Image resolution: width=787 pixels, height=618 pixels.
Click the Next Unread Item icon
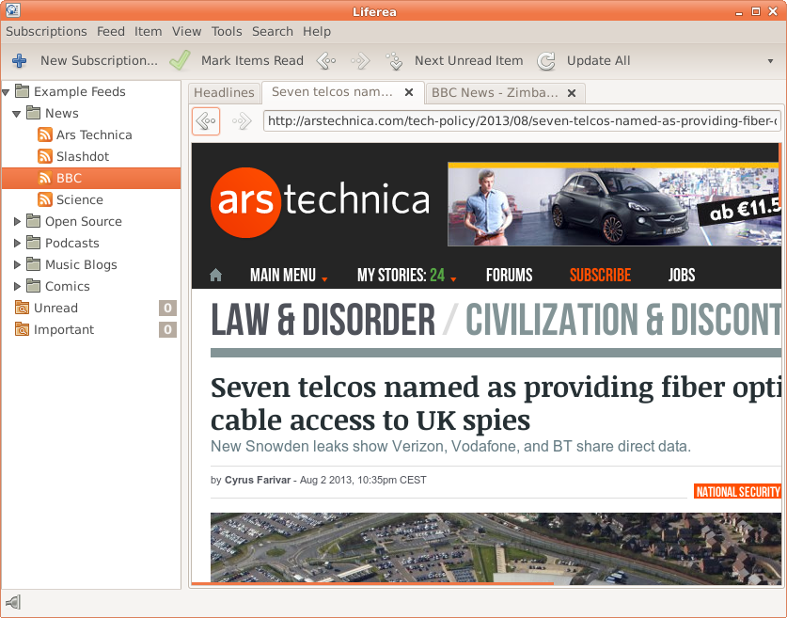coord(394,61)
